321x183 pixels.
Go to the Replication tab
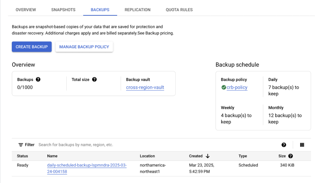138,10
